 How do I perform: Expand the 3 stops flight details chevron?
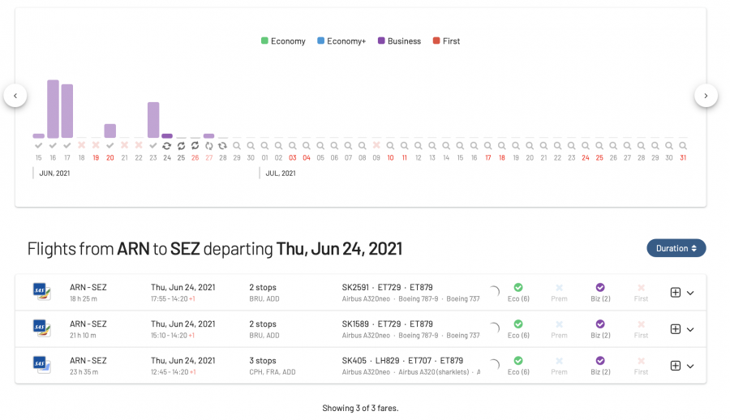coord(690,366)
